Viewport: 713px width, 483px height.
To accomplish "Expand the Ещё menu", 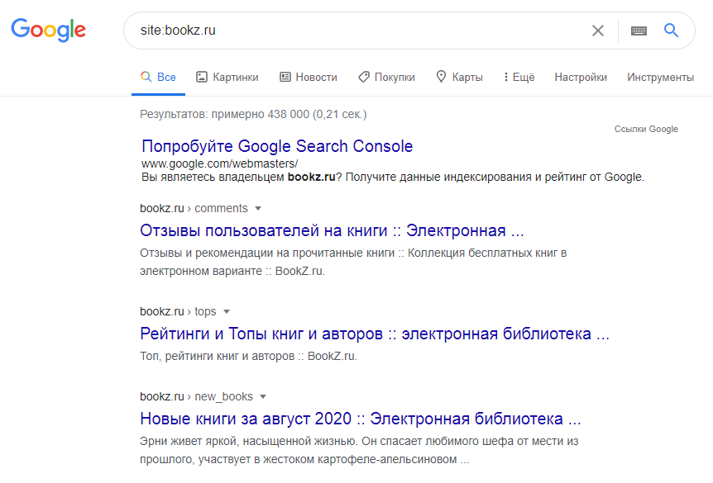I will 519,77.
